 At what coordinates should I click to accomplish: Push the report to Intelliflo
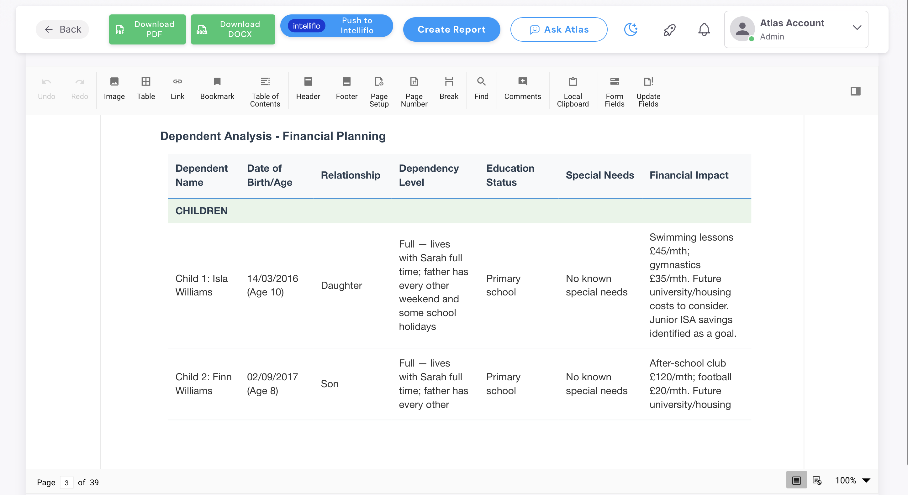337,26
